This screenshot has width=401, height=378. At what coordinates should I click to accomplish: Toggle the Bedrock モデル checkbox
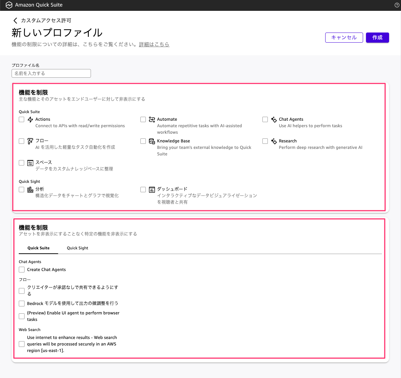click(x=22, y=303)
